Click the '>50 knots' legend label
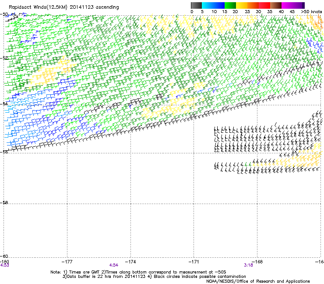The height and width of the screenshot is (284, 324). 311,11
